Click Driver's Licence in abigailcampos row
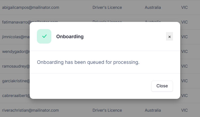This screenshot has height=117, width=200. point(107,7)
